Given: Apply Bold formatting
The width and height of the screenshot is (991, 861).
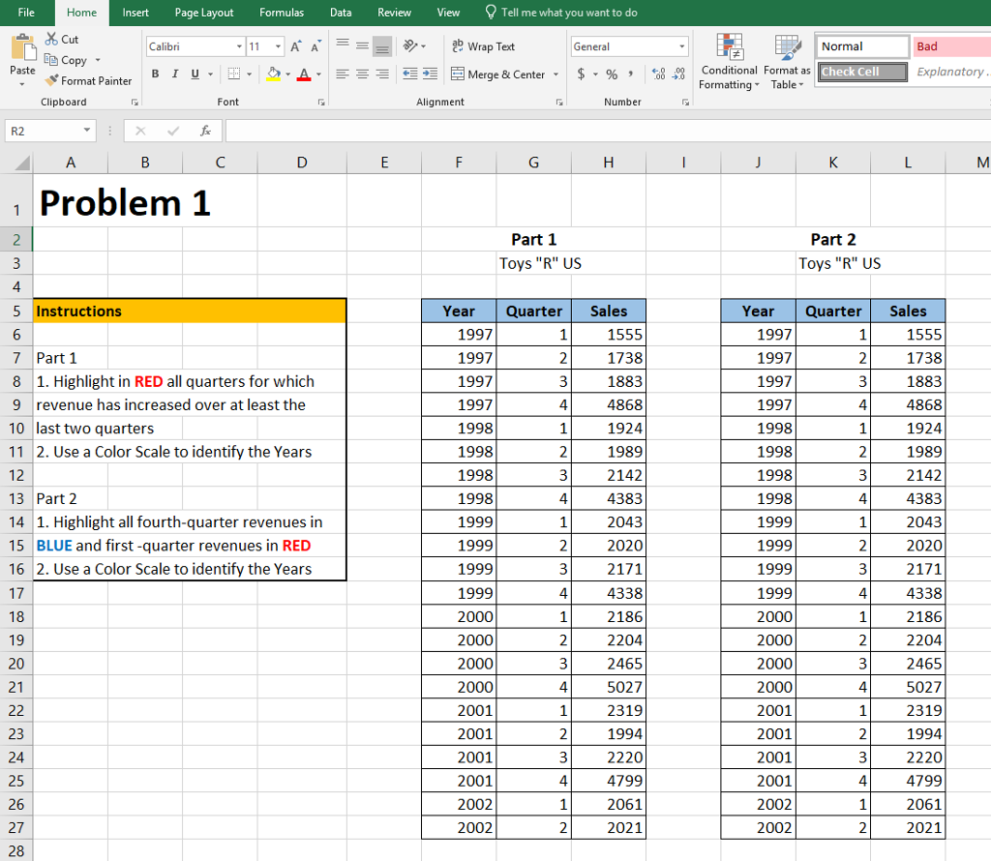Looking at the screenshot, I should click(x=155, y=73).
